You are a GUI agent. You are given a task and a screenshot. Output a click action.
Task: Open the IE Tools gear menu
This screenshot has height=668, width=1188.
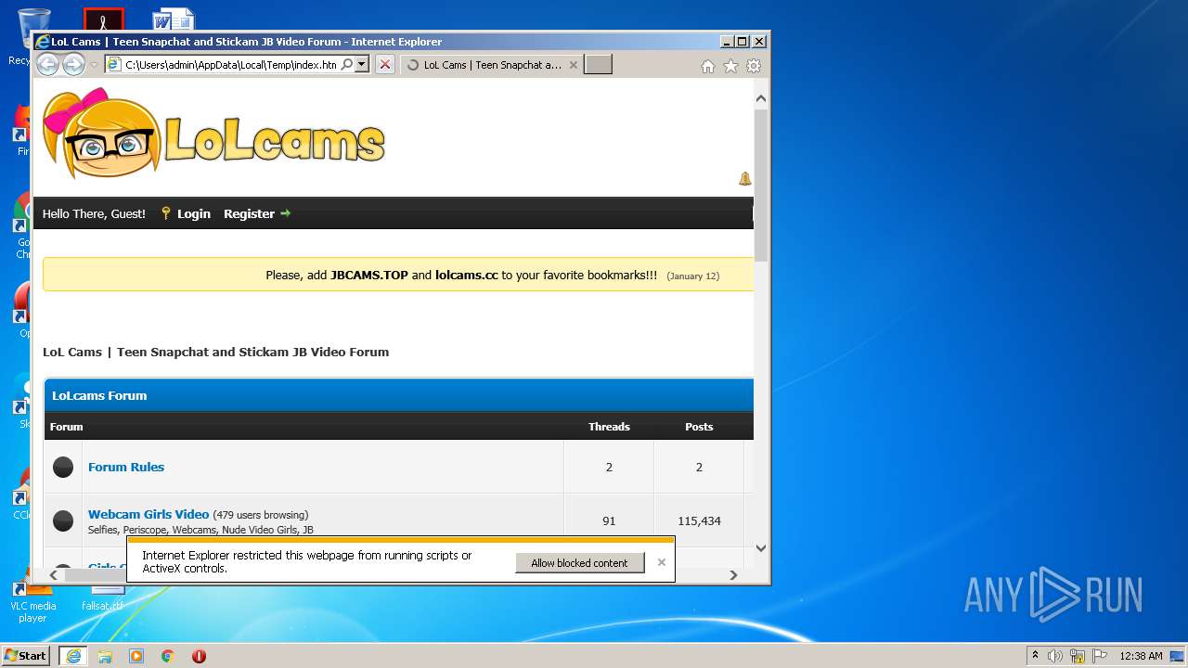754,66
